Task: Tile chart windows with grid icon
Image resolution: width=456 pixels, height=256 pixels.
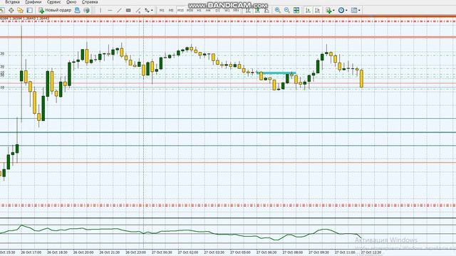Action: pyautogui.click(x=296, y=11)
